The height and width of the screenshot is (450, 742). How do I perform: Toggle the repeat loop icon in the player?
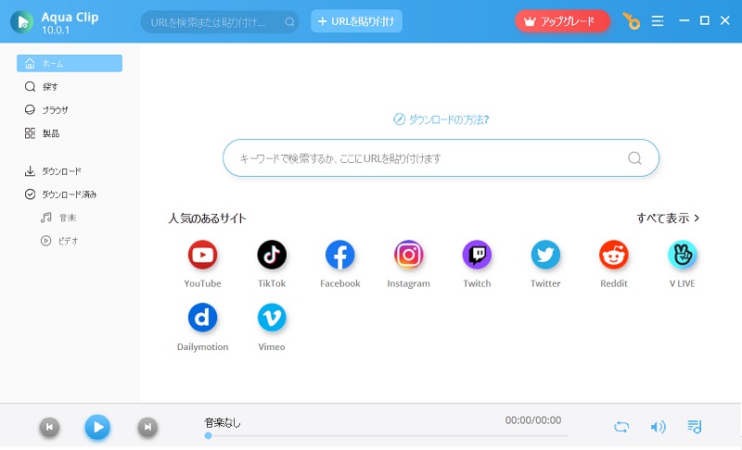[x=621, y=427]
